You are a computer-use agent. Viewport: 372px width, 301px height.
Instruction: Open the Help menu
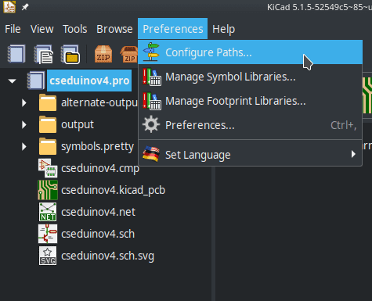coord(223,29)
